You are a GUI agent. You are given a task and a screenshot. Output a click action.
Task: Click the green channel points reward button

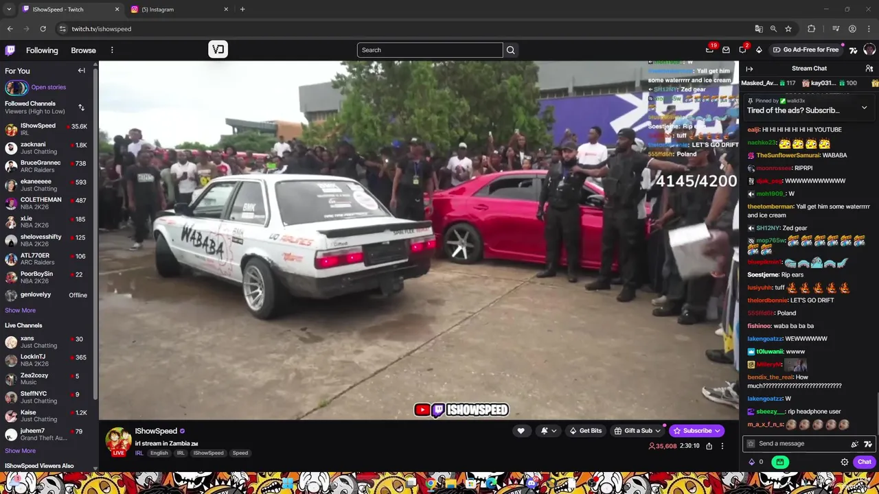pyautogui.click(x=779, y=462)
